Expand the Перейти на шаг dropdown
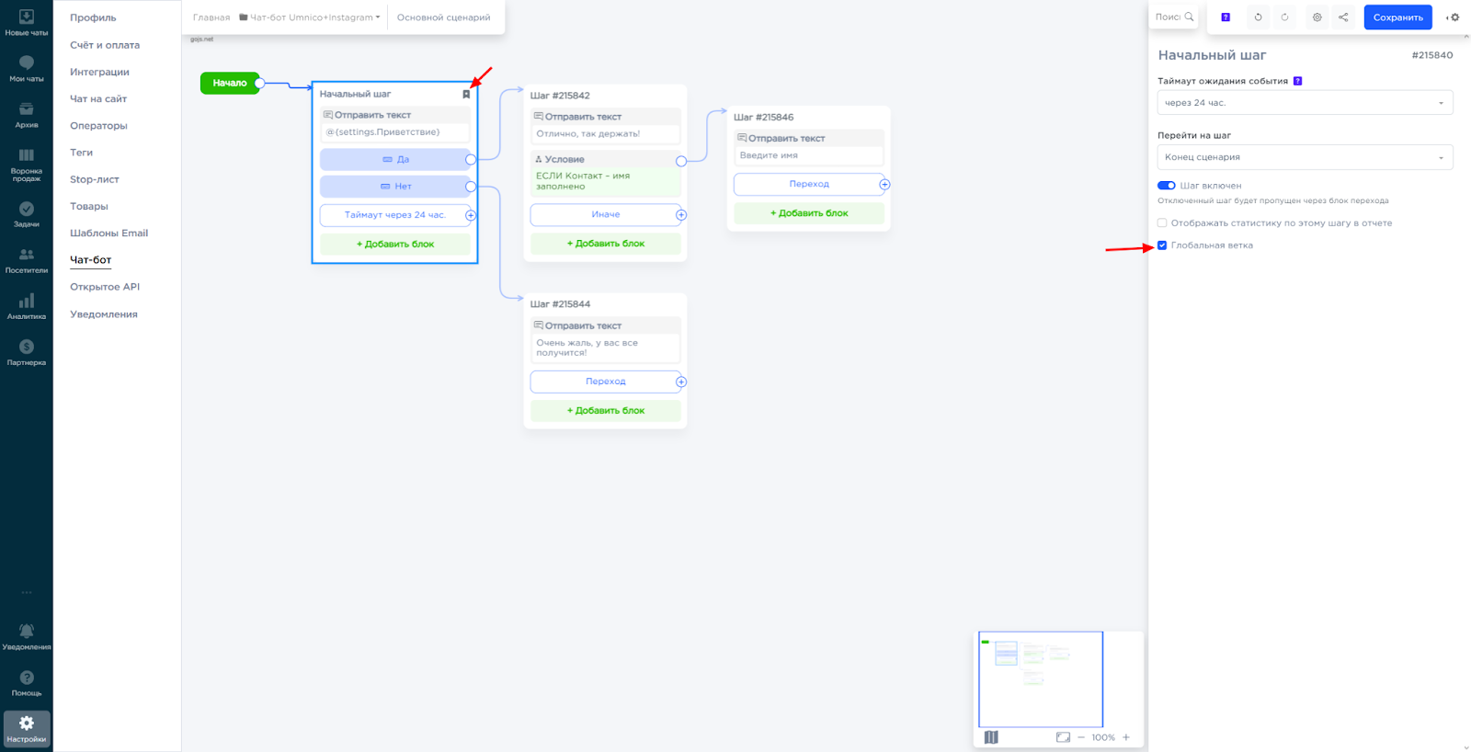Viewport: 1471px width, 752px height. click(x=1305, y=157)
